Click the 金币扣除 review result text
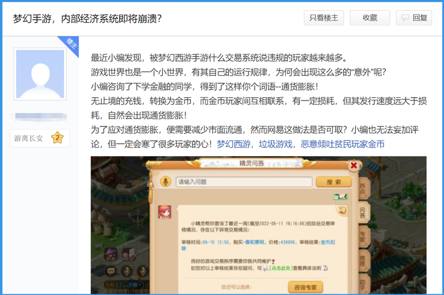 click(x=328, y=242)
